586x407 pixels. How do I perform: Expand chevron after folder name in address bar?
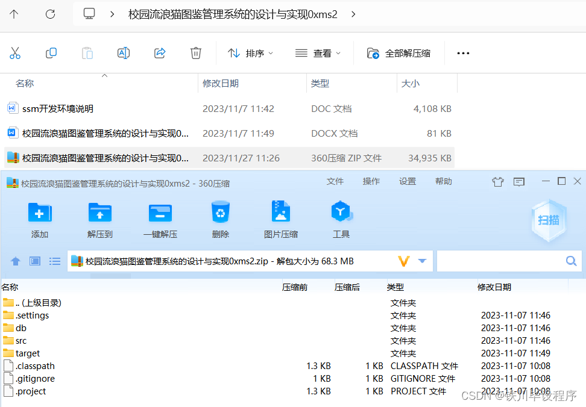coord(353,14)
